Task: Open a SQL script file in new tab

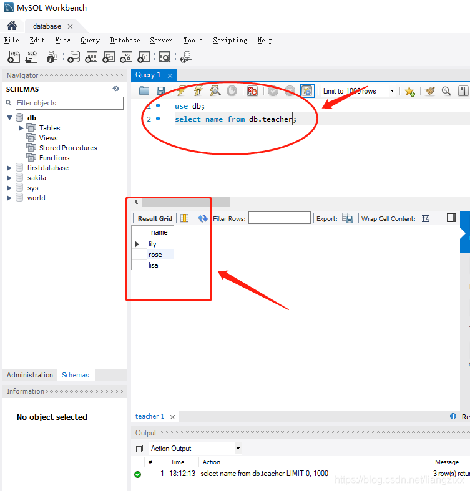Action: 31,57
